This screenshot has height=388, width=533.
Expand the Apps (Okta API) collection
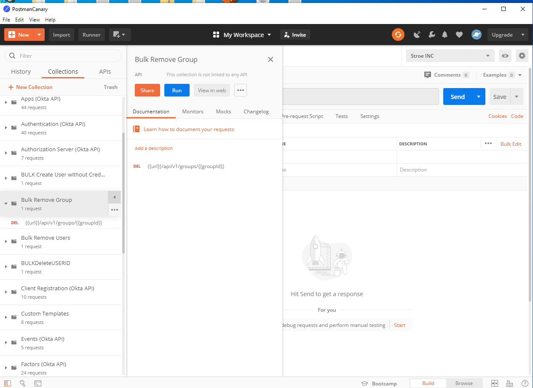(x=6, y=103)
